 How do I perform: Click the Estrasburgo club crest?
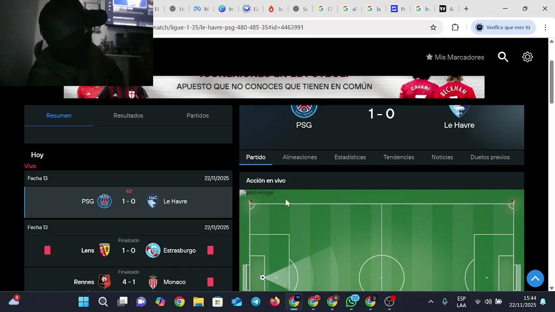tap(153, 250)
